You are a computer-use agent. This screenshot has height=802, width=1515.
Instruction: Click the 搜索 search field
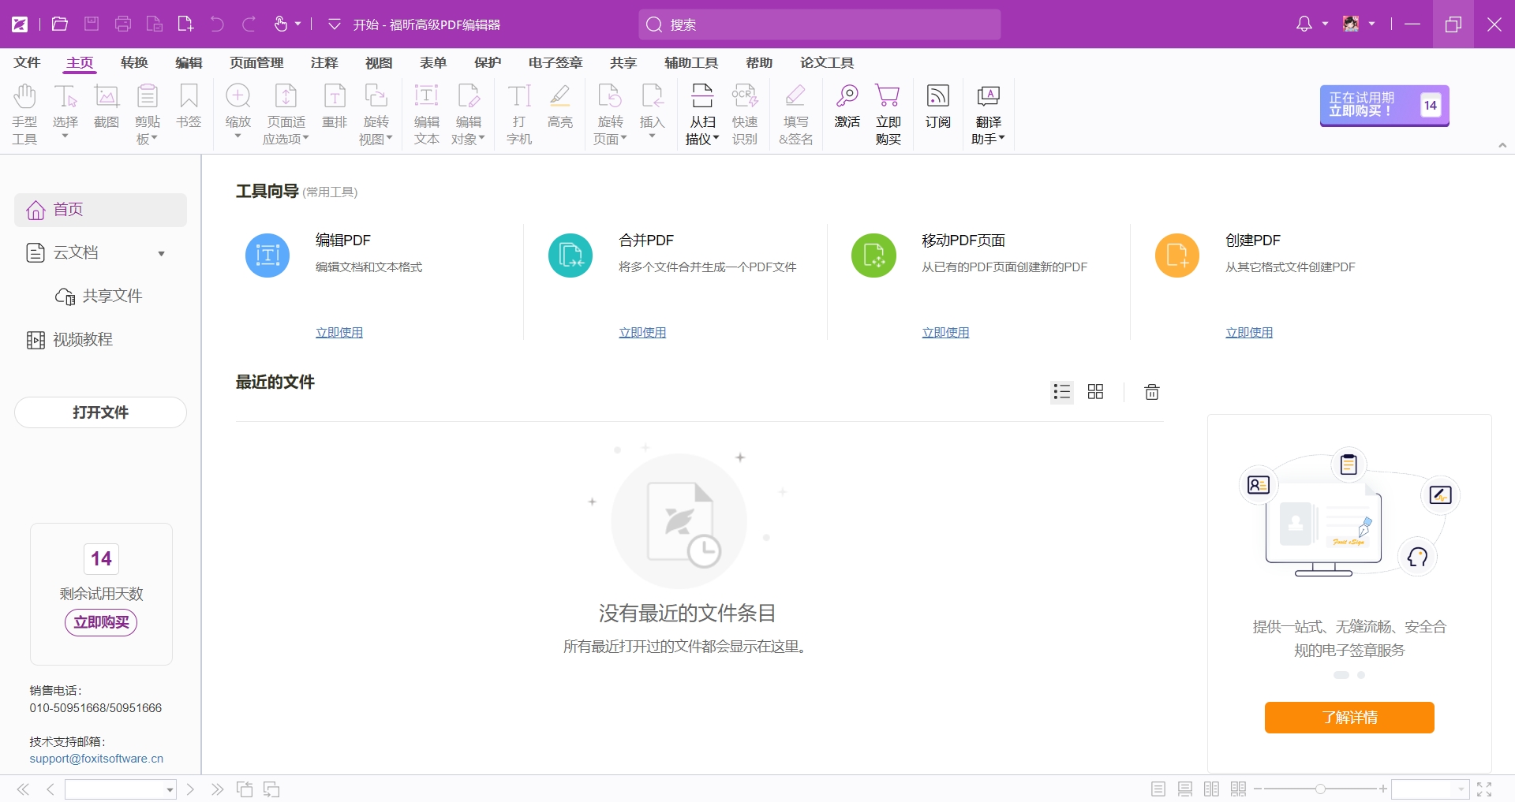click(821, 24)
